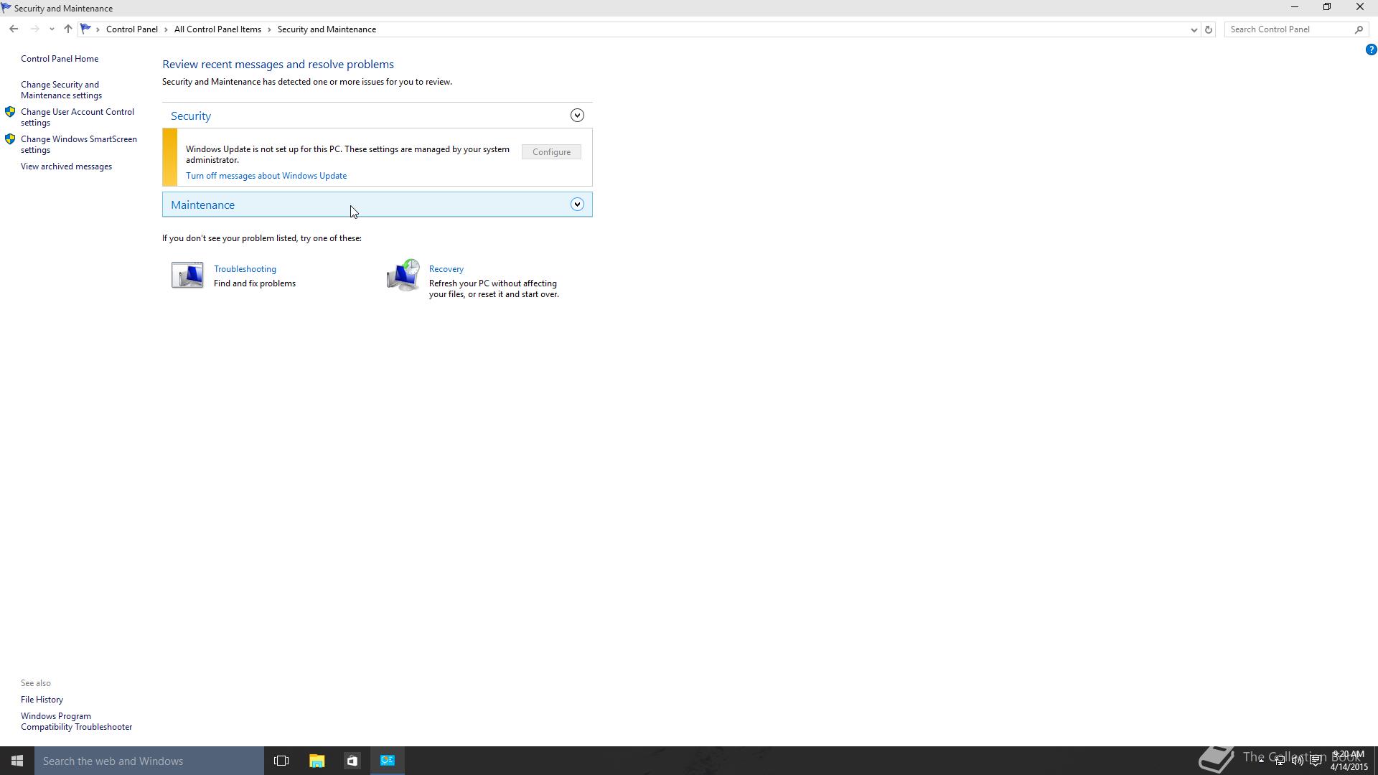Click the window title bar flag icon

click(x=6, y=8)
